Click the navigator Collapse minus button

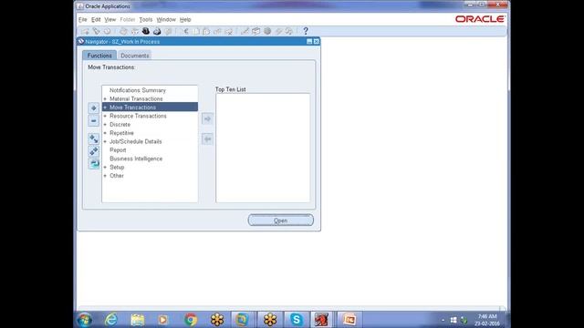pos(93,121)
